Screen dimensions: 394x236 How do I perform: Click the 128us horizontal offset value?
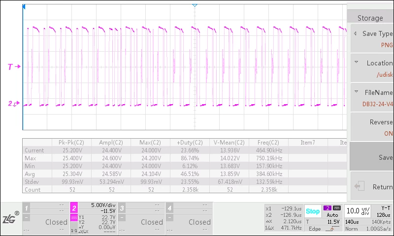coord(383,215)
